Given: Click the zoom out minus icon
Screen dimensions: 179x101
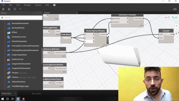Looking at the screenshot, I should tap(176, 29).
